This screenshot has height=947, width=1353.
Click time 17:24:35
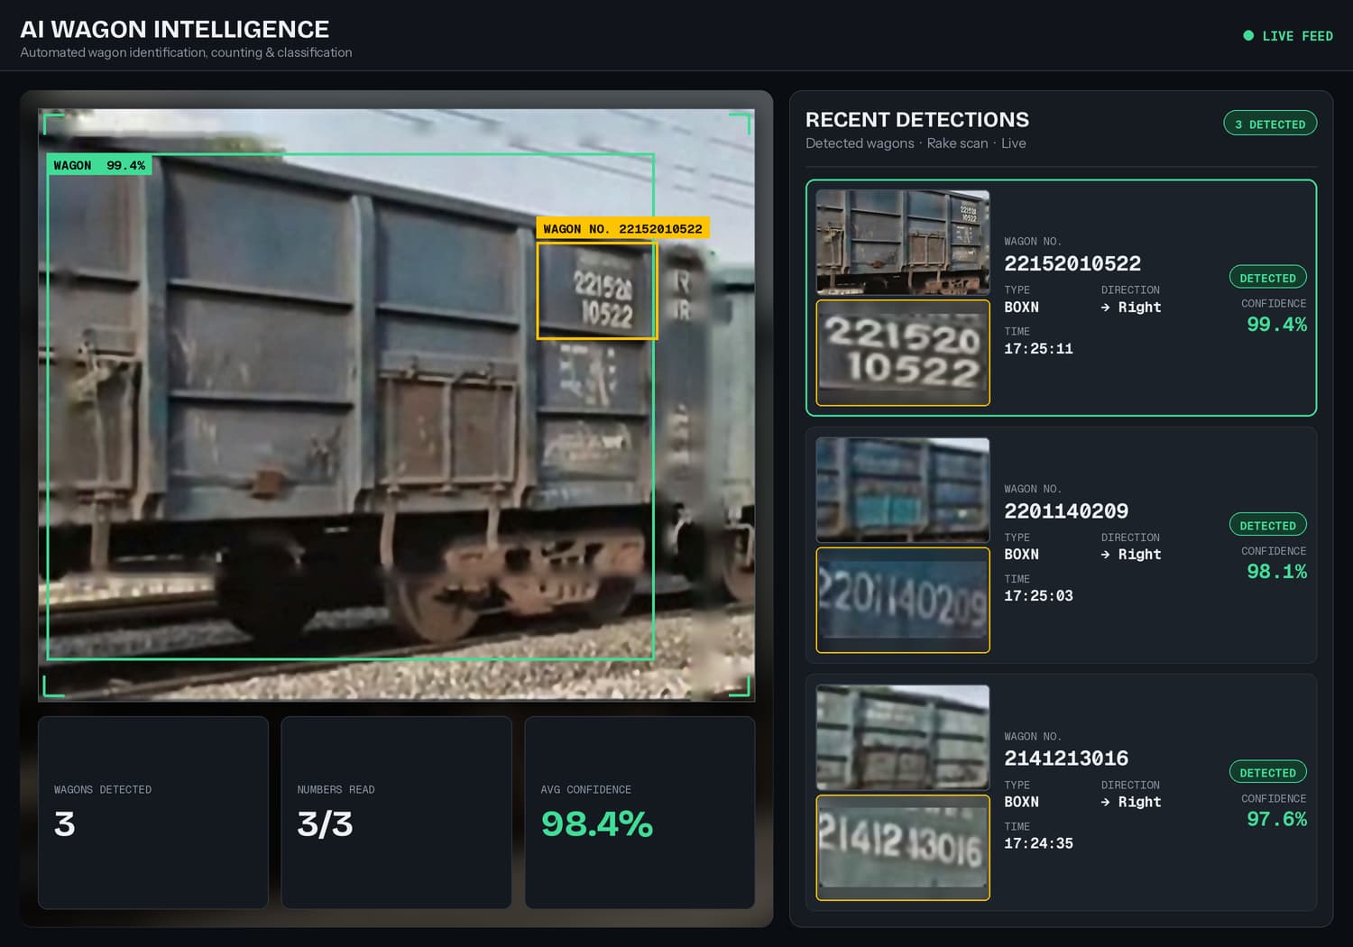click(1038, 844)
